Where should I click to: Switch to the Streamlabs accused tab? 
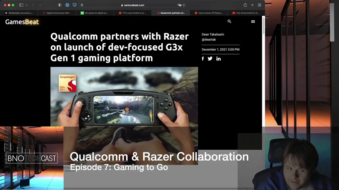coord(19,13)
